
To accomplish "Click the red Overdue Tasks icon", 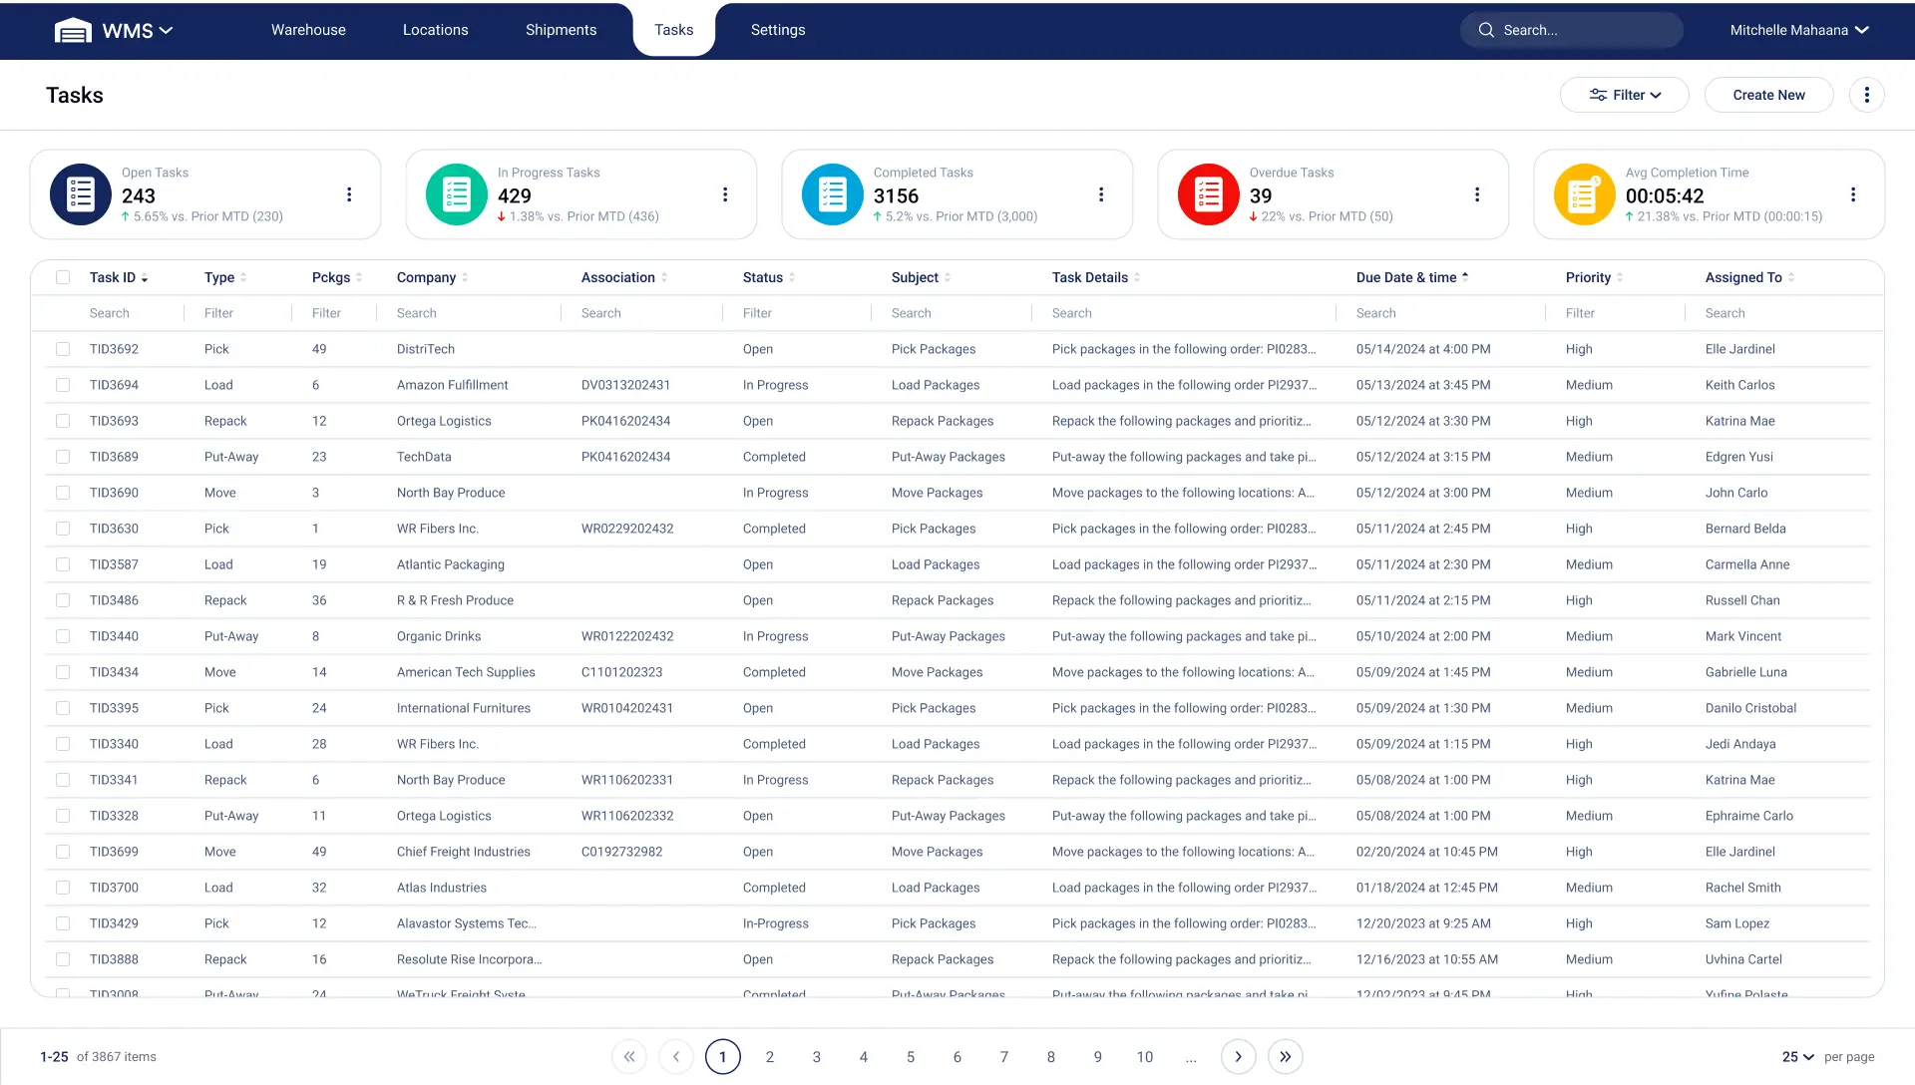I will pyautogui.click(x=1208, y=194).
